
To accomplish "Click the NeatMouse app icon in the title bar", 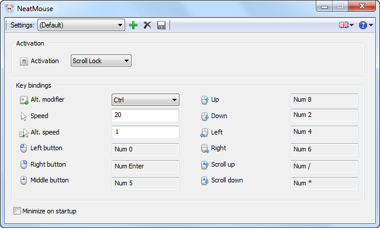I will pyautogui.click(x=9, y=9).
